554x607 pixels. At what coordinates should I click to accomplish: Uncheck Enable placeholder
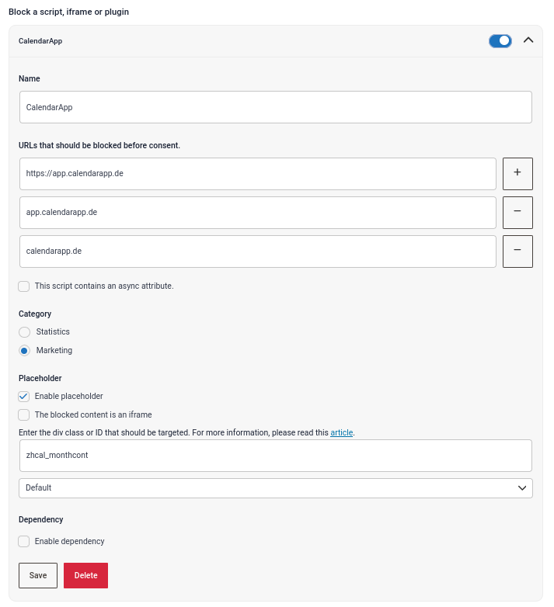(23, 396)
